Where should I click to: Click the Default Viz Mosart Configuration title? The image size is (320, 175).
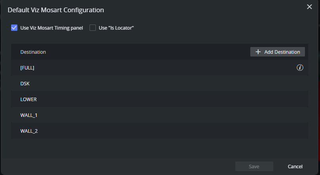tap(56, 9)
